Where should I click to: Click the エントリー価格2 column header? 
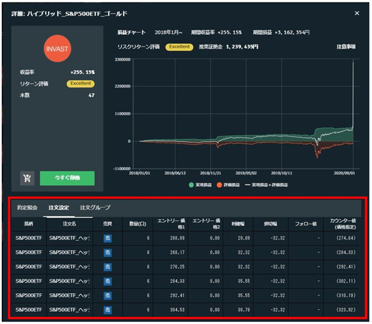[205, 224]
